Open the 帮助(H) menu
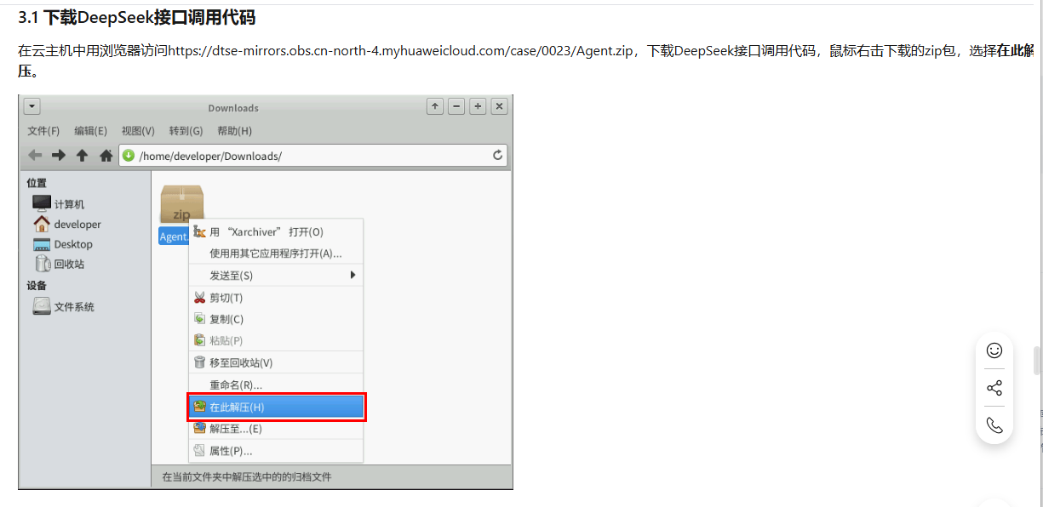The width and height of the screenshot is (1043, 507). 234,131
